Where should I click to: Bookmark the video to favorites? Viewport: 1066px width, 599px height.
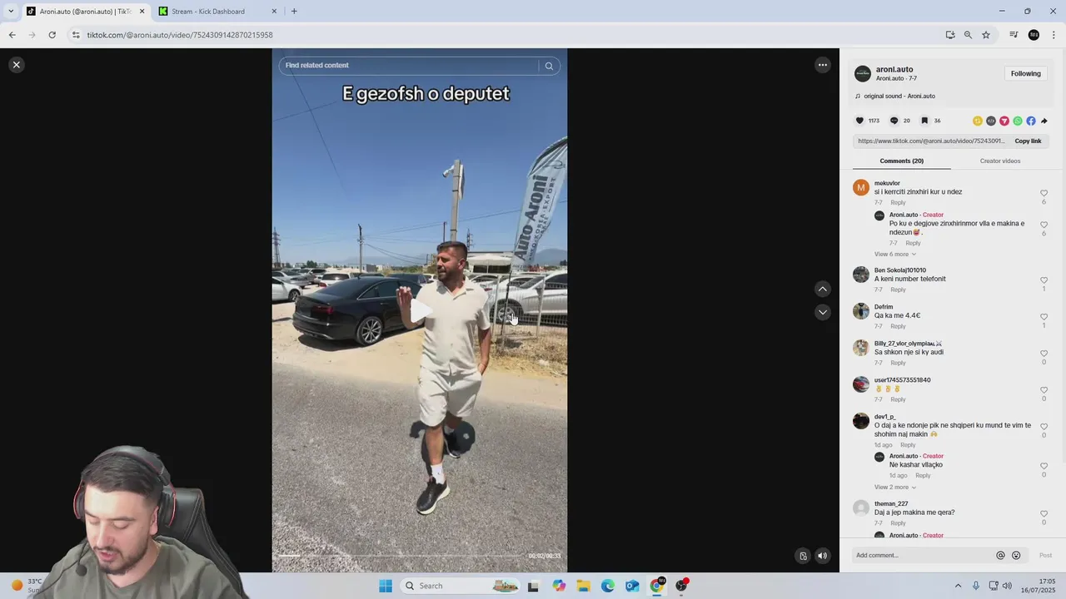click(x=924, y=121)
